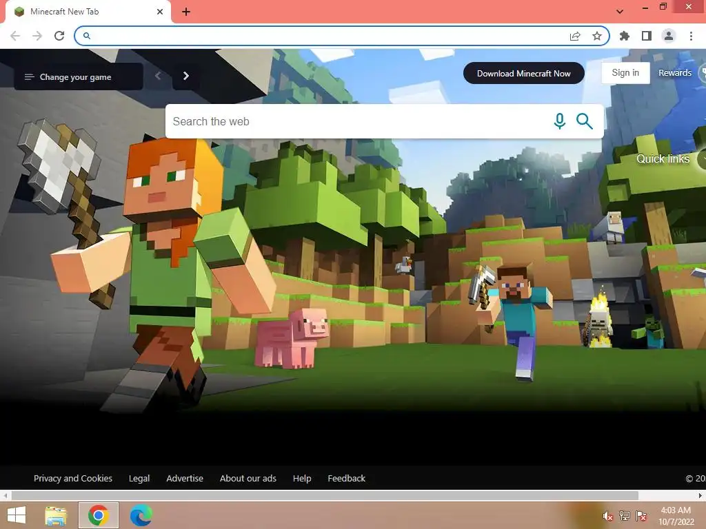Click the share page icon in address bar
This screenshot has height=529, width=706.
575,36
